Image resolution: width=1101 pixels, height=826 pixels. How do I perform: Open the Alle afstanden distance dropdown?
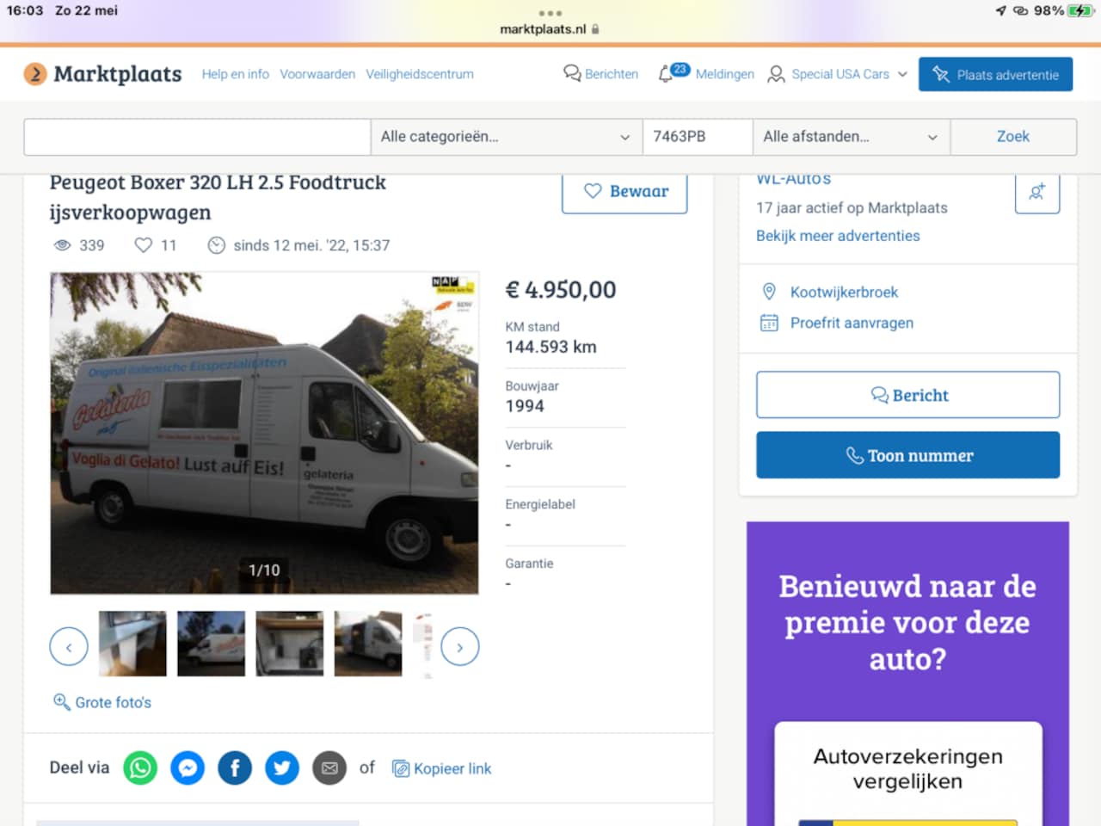tap(850, 137)
